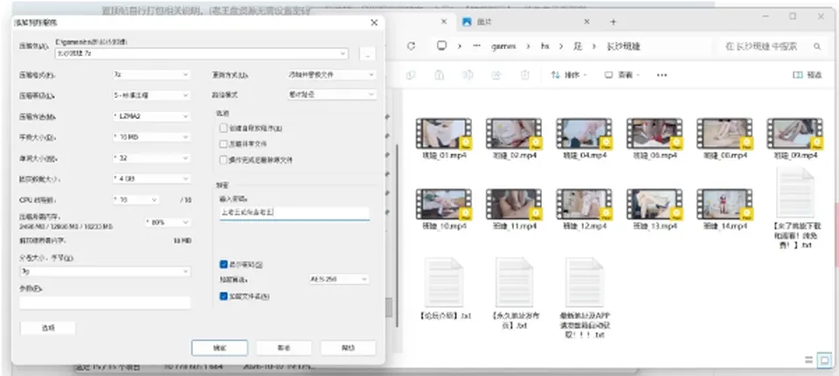Switch to large icons view at bottom right
839x376 pixels.
(824, 359)
